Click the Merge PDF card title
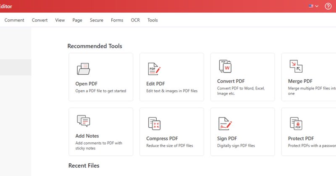This screenshot has height=176, width=336. click(x=300, y=81)
